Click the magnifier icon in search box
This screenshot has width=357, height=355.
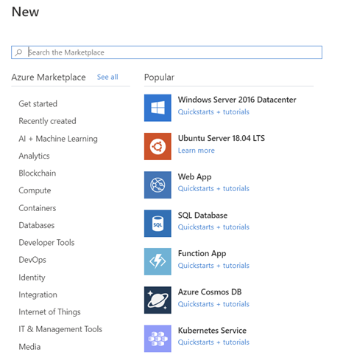tap(18, 52)
